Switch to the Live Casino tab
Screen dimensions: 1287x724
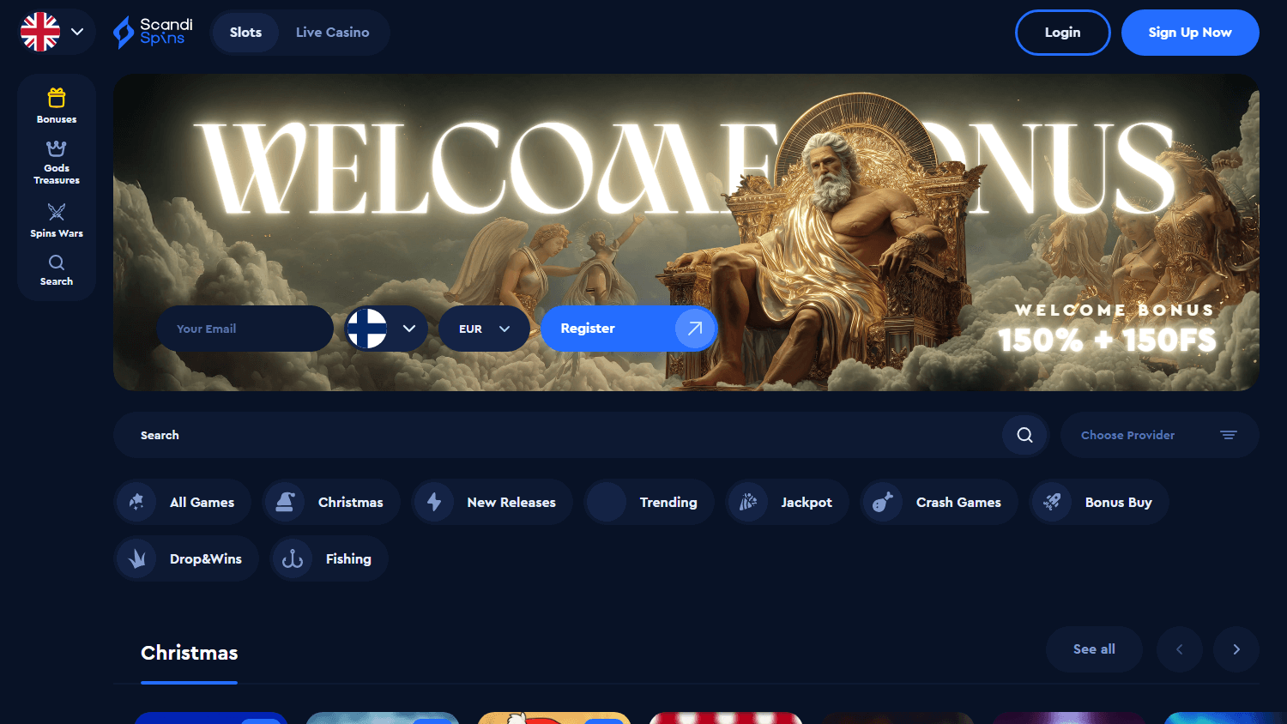pyautogui.click(x=333, y=32)
